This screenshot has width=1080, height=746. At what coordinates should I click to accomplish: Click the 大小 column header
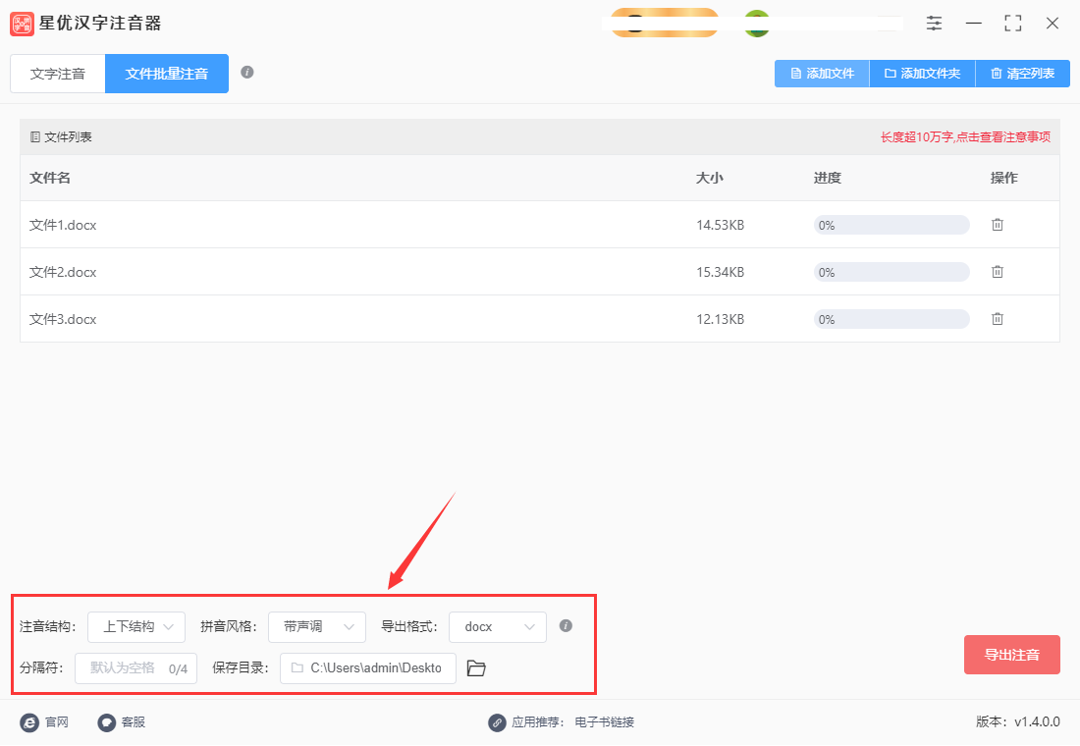710,178
